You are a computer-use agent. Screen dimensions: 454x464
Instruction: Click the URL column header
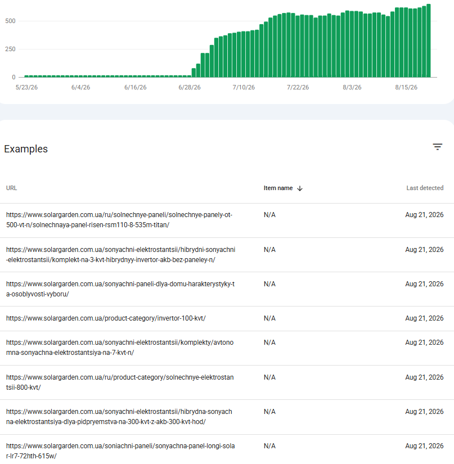click(x=12, y=188)
